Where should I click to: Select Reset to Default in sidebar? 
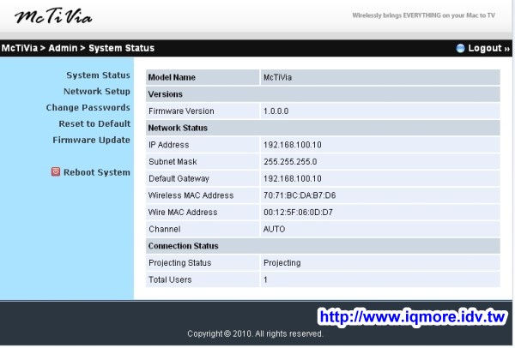pyautogui.click(x=94, y=123)
